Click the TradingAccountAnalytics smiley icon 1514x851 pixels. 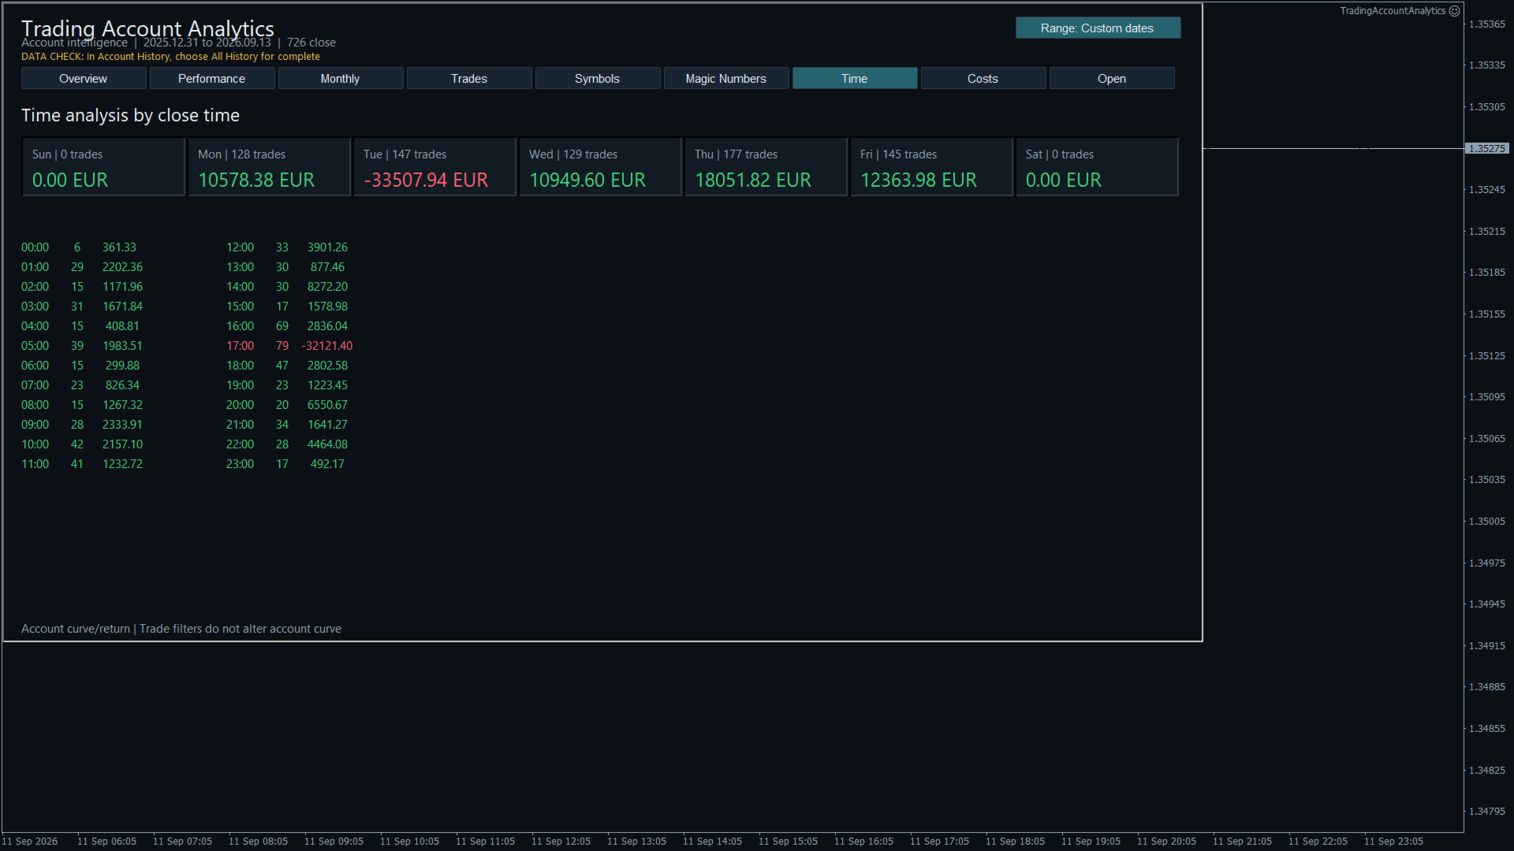click(x=1454, y=11)
